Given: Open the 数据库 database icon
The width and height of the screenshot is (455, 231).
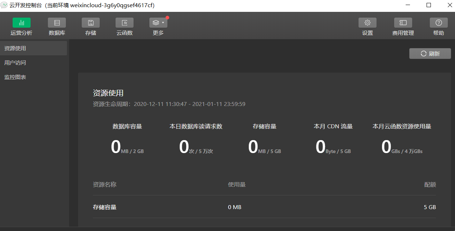Looking at the screenshot, I should point(57,23).
